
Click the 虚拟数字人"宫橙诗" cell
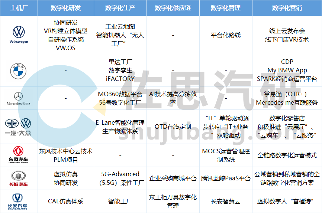tap(287, 201)
